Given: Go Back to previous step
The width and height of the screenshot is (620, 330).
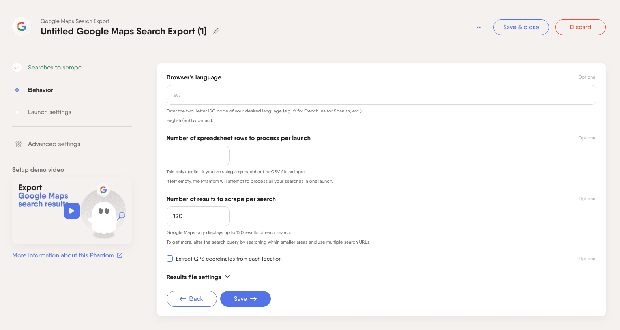Looking at the screenshot, I should pos(192,299).
